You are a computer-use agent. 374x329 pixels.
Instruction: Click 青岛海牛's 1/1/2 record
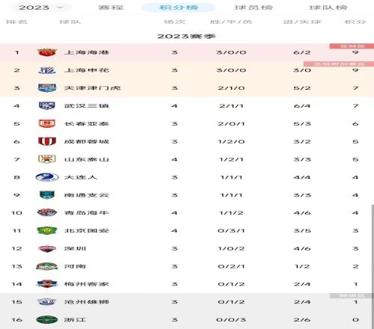(231, 213)
